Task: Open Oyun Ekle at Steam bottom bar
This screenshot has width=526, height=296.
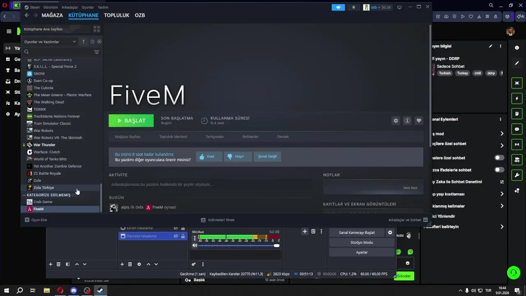Action: tap(36, 220)
